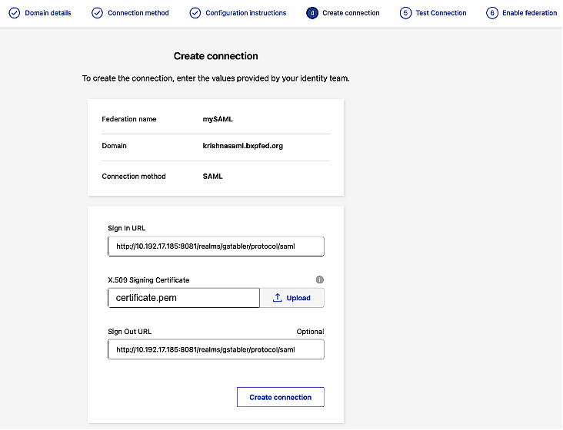Focus the Sign Out URL field
The width and height of the screenshot is (563, 430).
[216, 349]
